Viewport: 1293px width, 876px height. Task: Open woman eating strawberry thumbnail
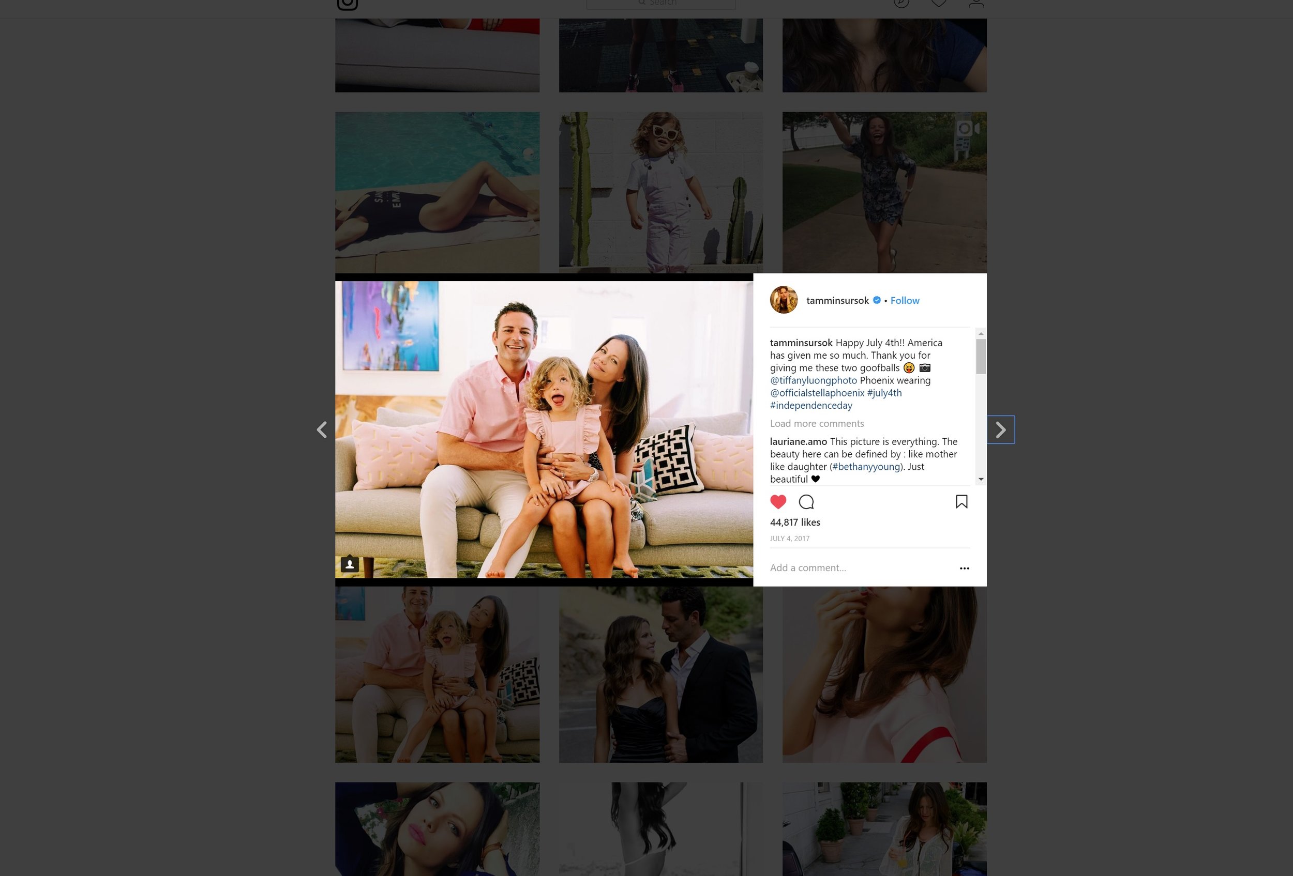(x=884, y=674)
